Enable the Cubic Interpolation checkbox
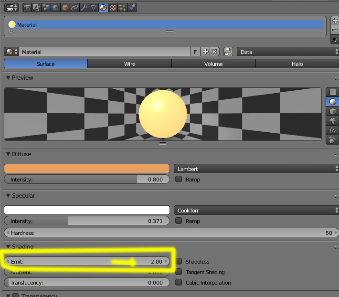The width and height of the screenshot is (339, 297). coord(179,282)
